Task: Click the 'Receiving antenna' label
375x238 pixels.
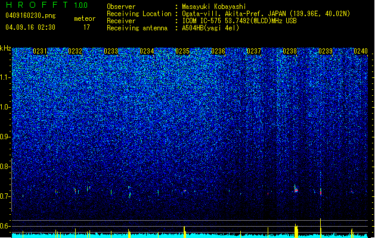Action: [x=137, y=28]
